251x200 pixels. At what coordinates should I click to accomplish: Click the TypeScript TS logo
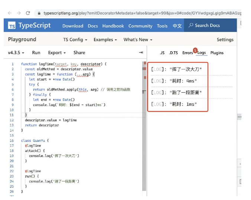(x=12, y=26)
